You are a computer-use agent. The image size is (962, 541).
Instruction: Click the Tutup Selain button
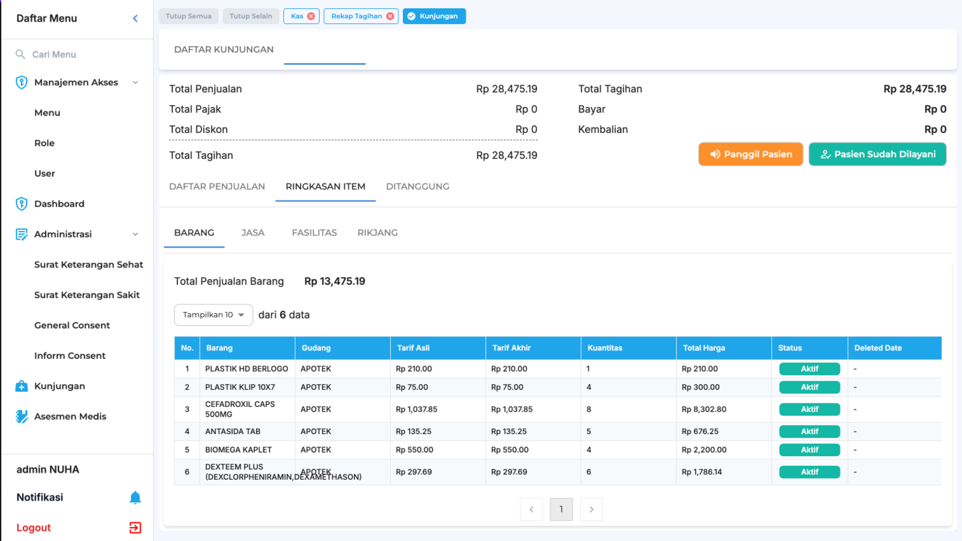(251, 16)
